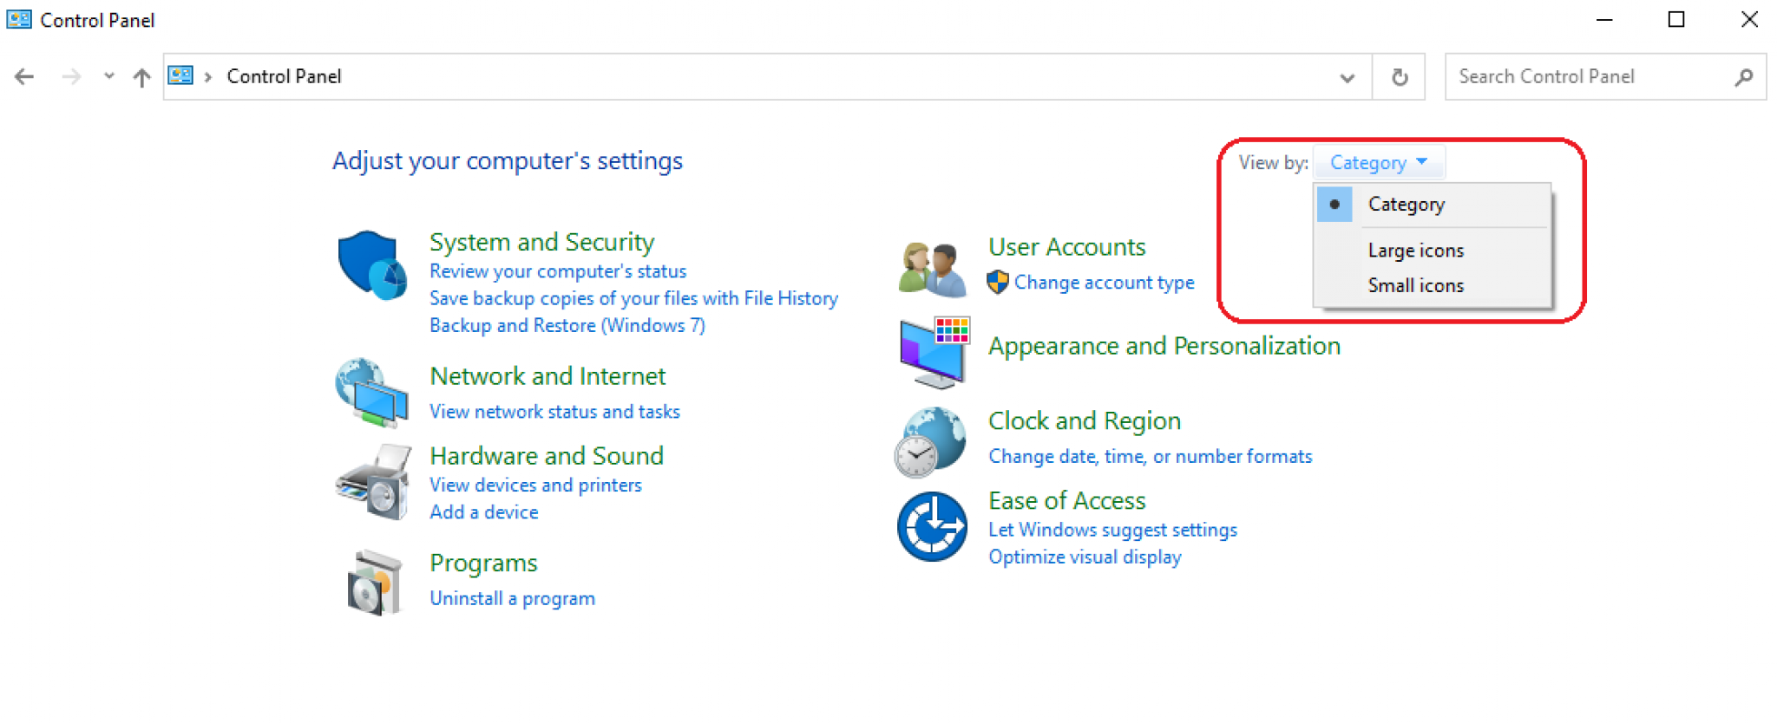Viewport: 1777px width, 723px height.
Task: Click the Forward arrow button
Action: tap(71, 77)
